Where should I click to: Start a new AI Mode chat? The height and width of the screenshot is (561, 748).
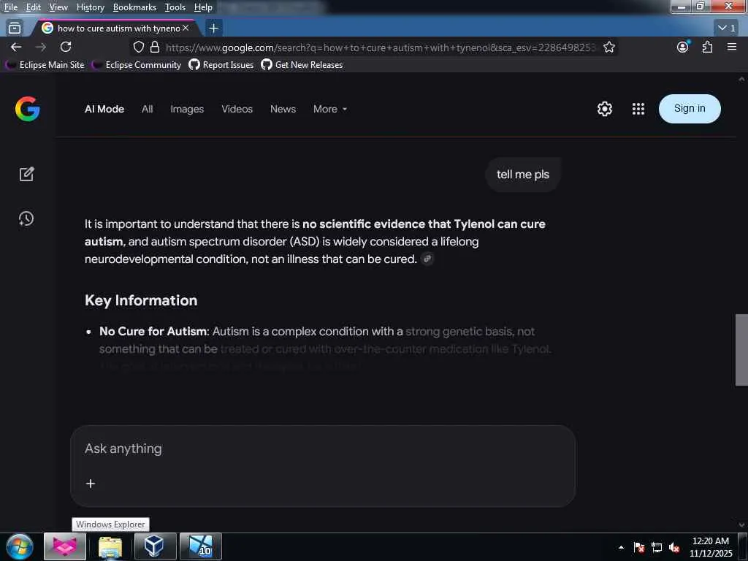[x=27, y=174]
